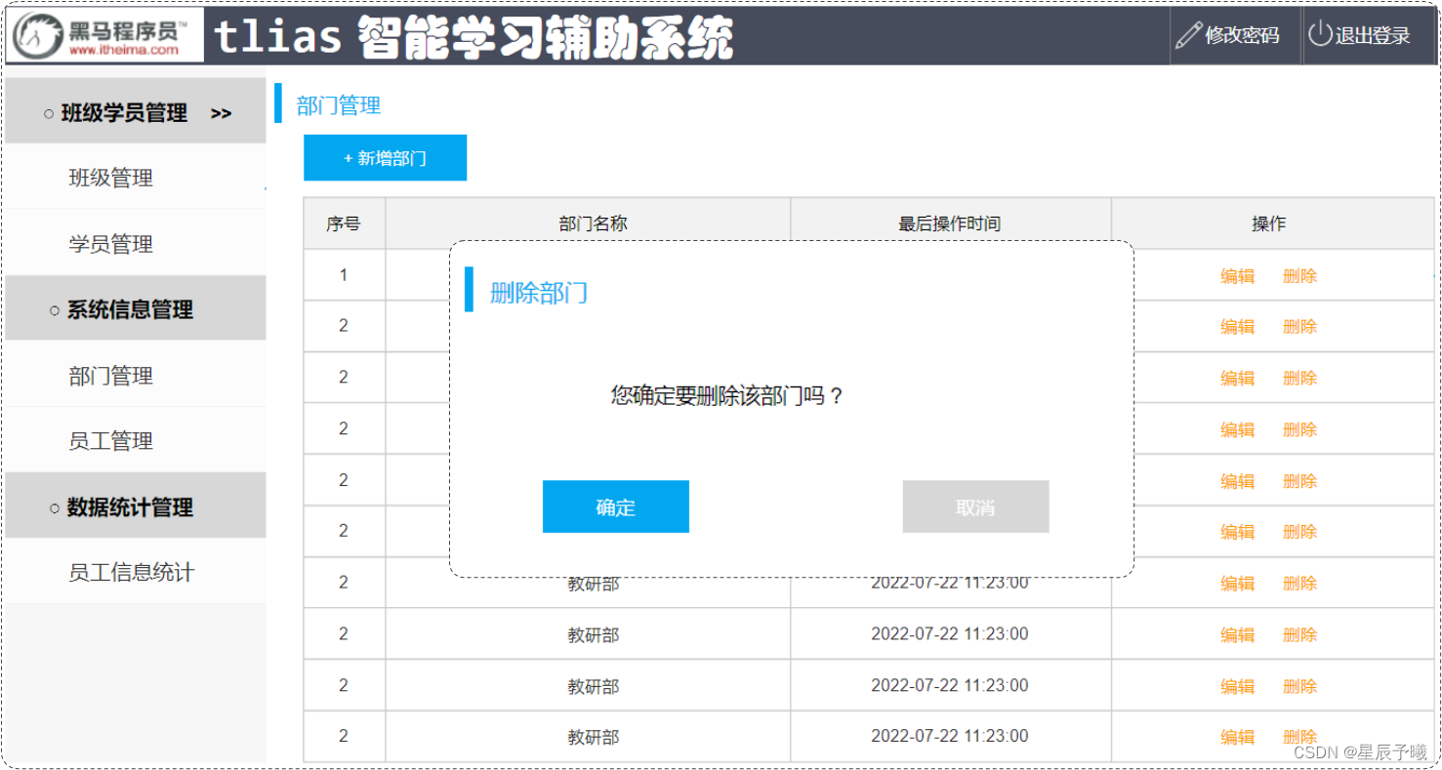Confirm deletion with the 确定 button

[x=616, y=507]
